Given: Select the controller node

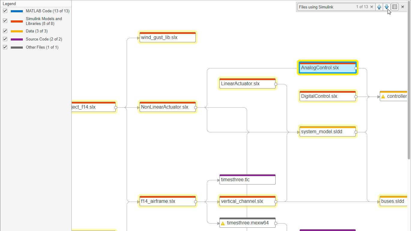Looking at the screenshot, I should coord(393,96).
